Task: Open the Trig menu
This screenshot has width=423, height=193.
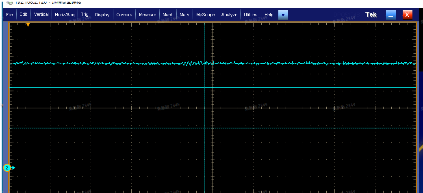Action: 85,15
